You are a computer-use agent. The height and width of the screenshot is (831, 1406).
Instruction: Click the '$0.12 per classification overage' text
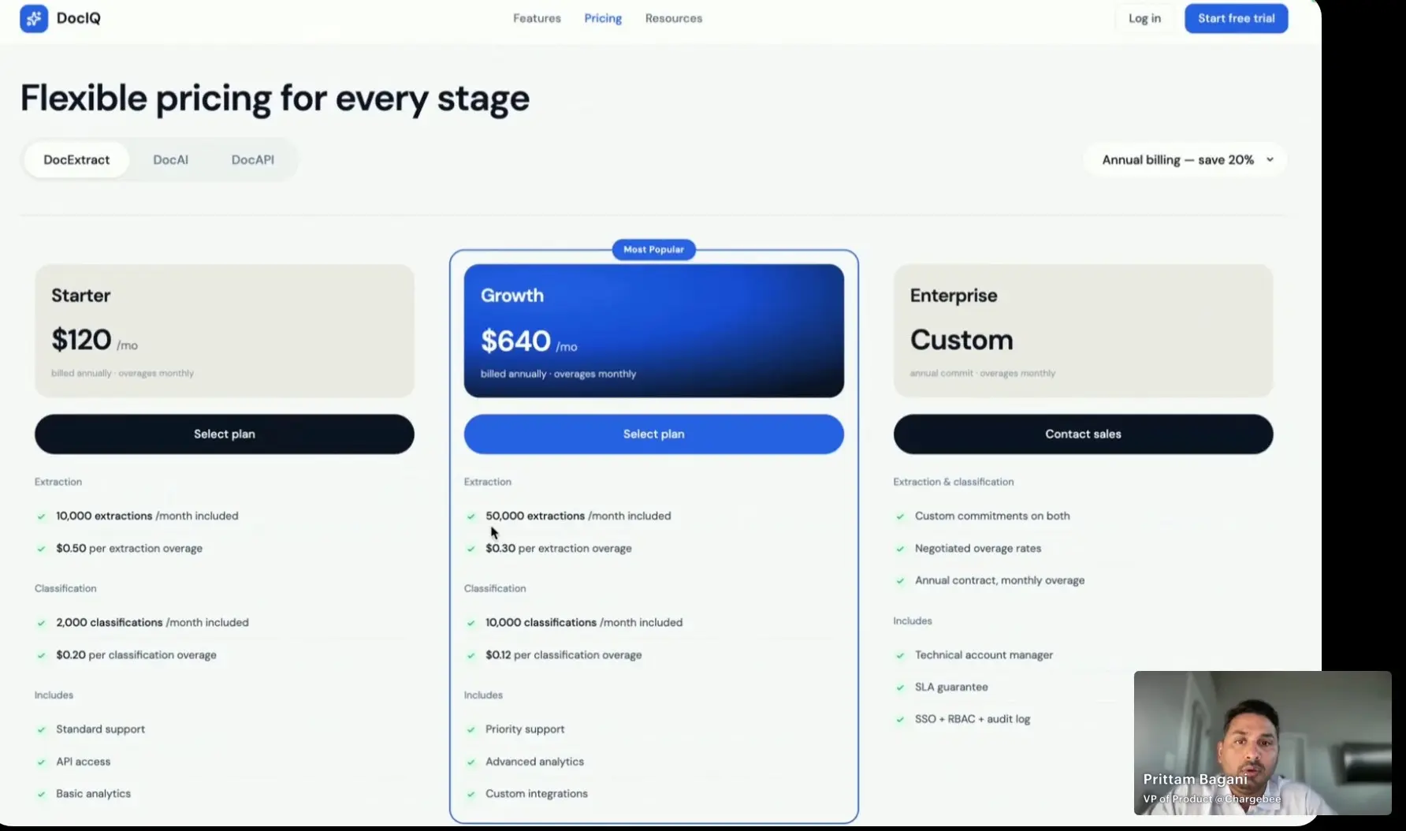pyautogui.click(x=564, y=654)
